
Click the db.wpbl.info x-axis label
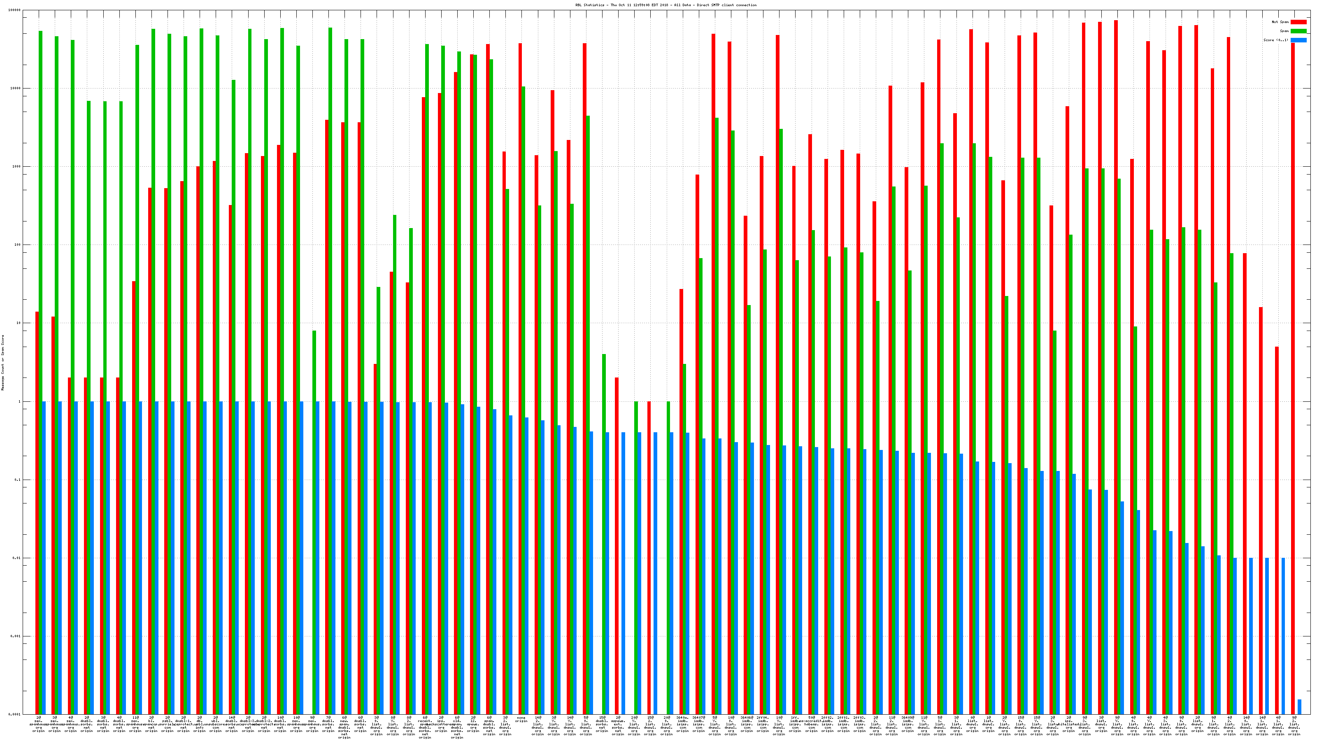pos(199,724)
